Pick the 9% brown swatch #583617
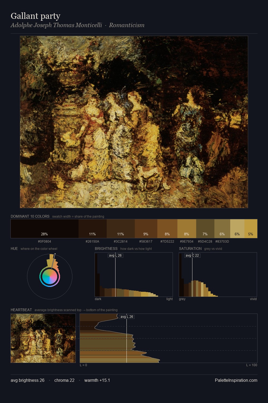268x403 pixels. point(146,229)
